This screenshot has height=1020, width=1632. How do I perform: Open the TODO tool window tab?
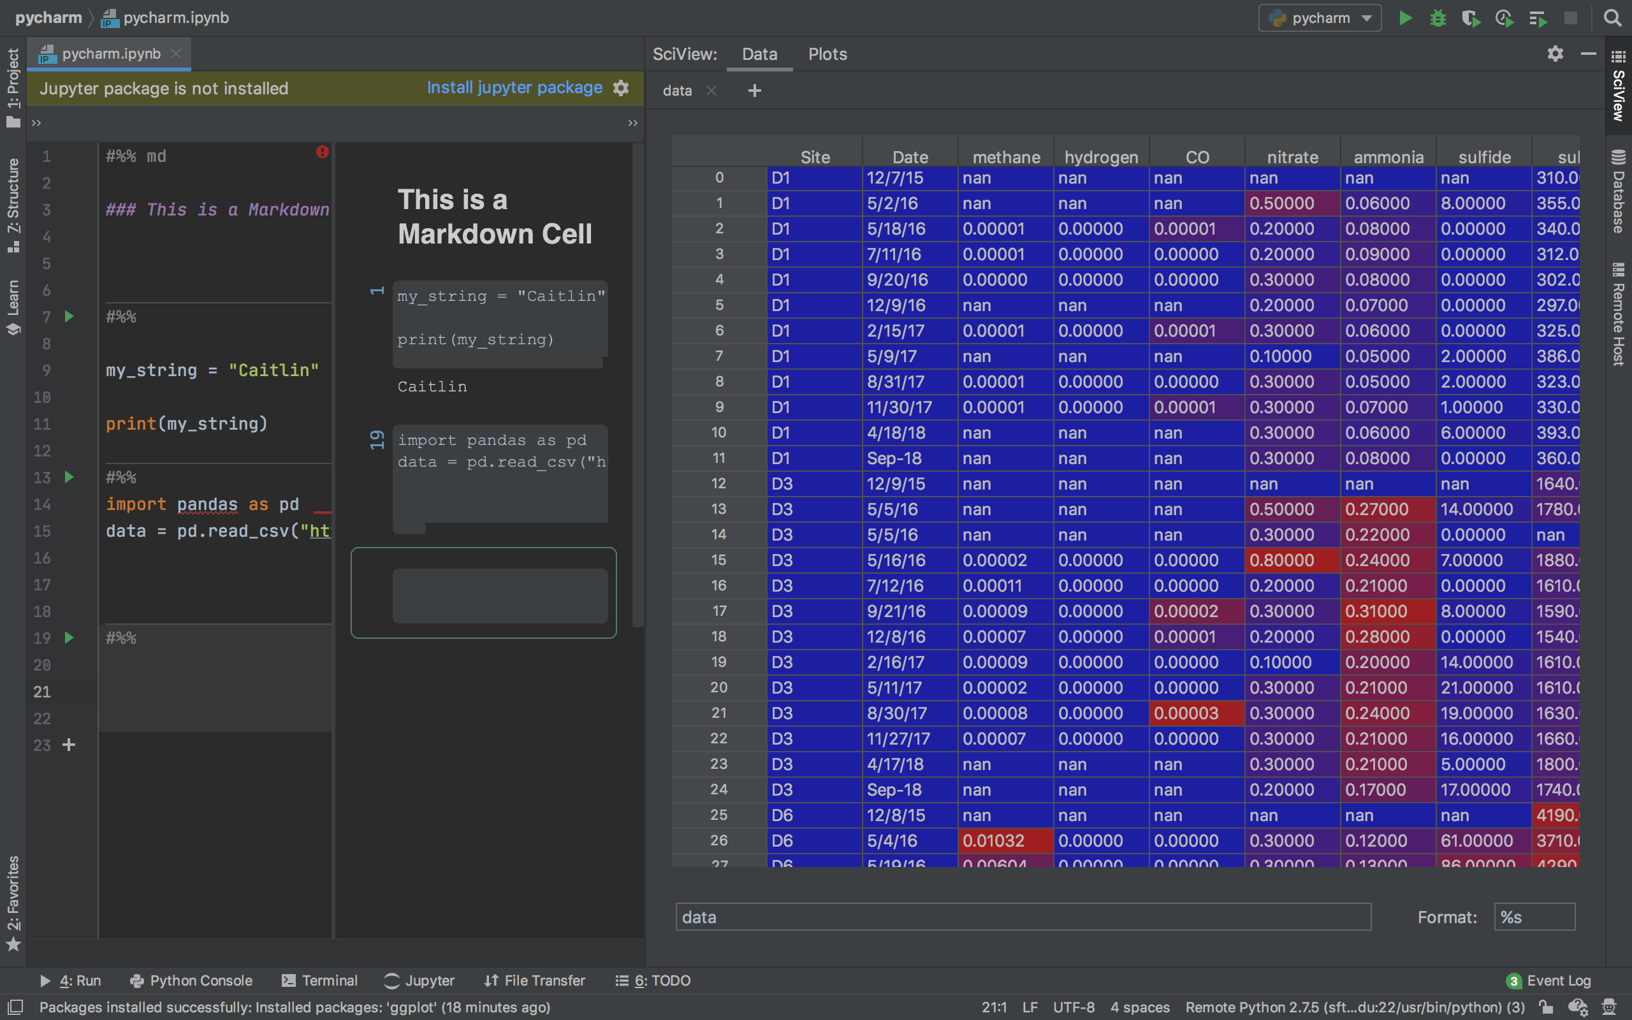[653, 980]
